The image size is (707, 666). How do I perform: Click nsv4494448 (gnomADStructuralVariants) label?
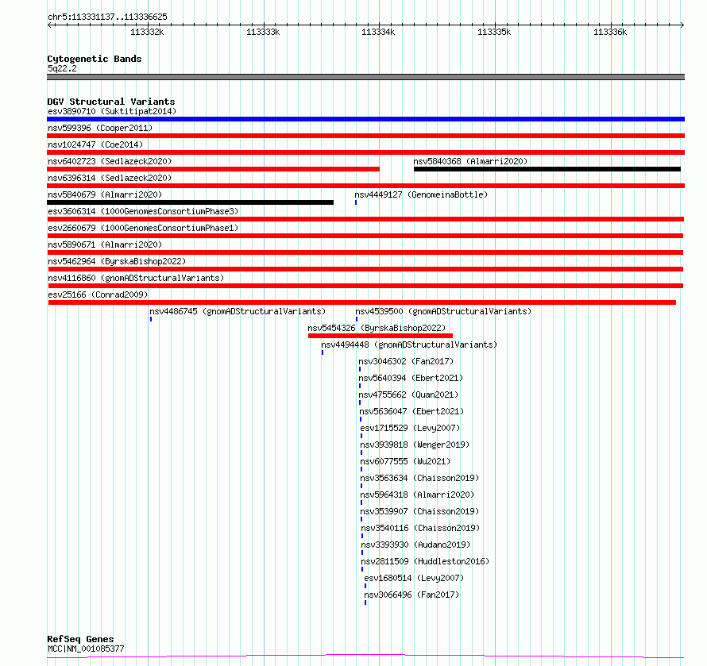409,345
